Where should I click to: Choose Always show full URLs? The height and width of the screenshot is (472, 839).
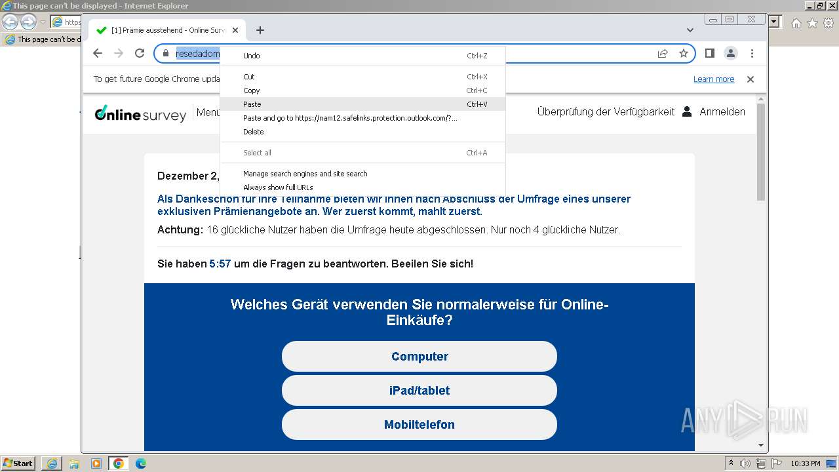click(362, 187)
